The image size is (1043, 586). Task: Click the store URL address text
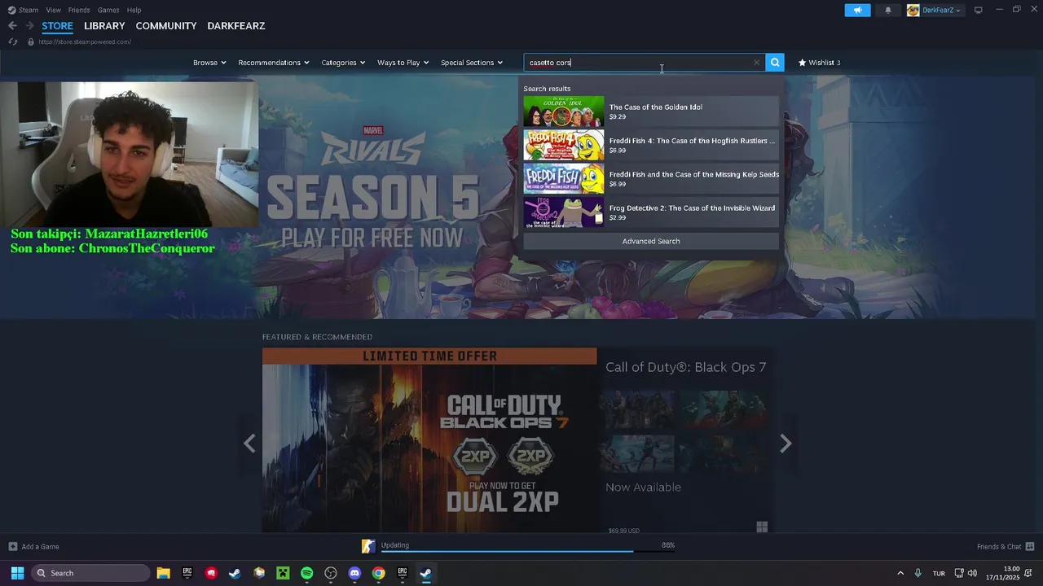(x=85, y=42)
